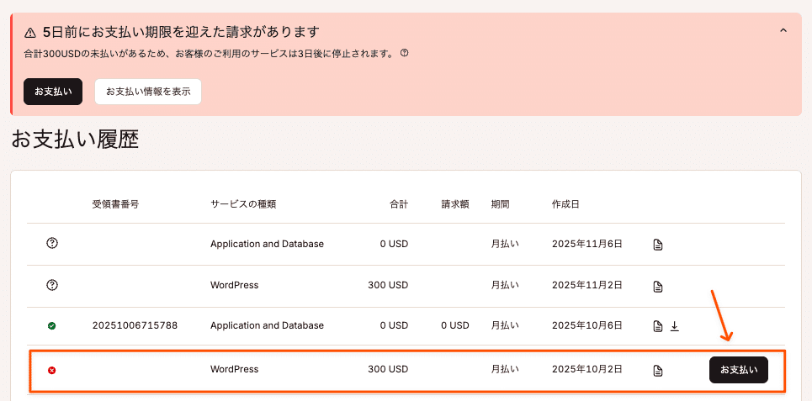Image resolution: width=812 pixels, height=401 pixels.
Task: Open the invoice document for 2025年11月6日
Action: 658,245
